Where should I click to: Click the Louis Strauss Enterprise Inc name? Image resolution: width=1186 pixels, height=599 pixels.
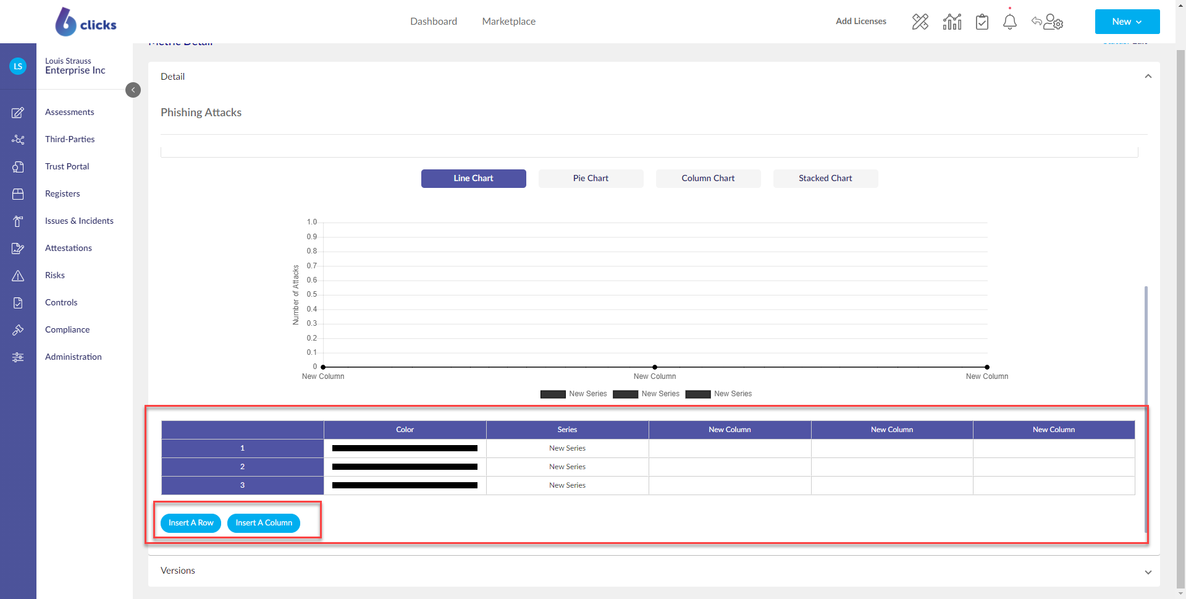coord(75,66)
